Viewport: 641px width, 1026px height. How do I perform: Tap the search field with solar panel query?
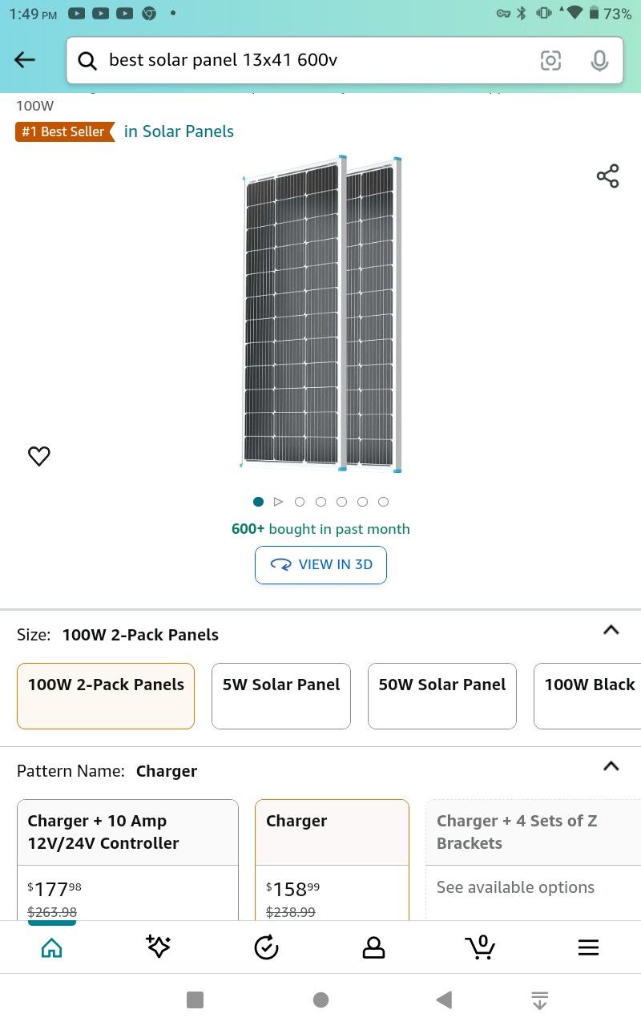tap(312, 60)
